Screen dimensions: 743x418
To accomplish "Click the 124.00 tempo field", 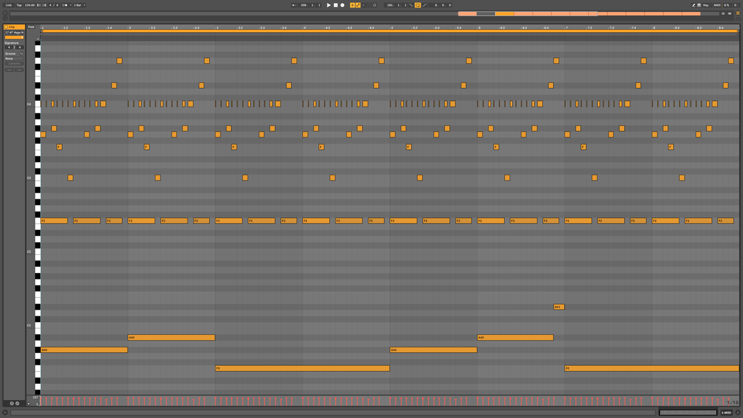I will pos(30,5).
